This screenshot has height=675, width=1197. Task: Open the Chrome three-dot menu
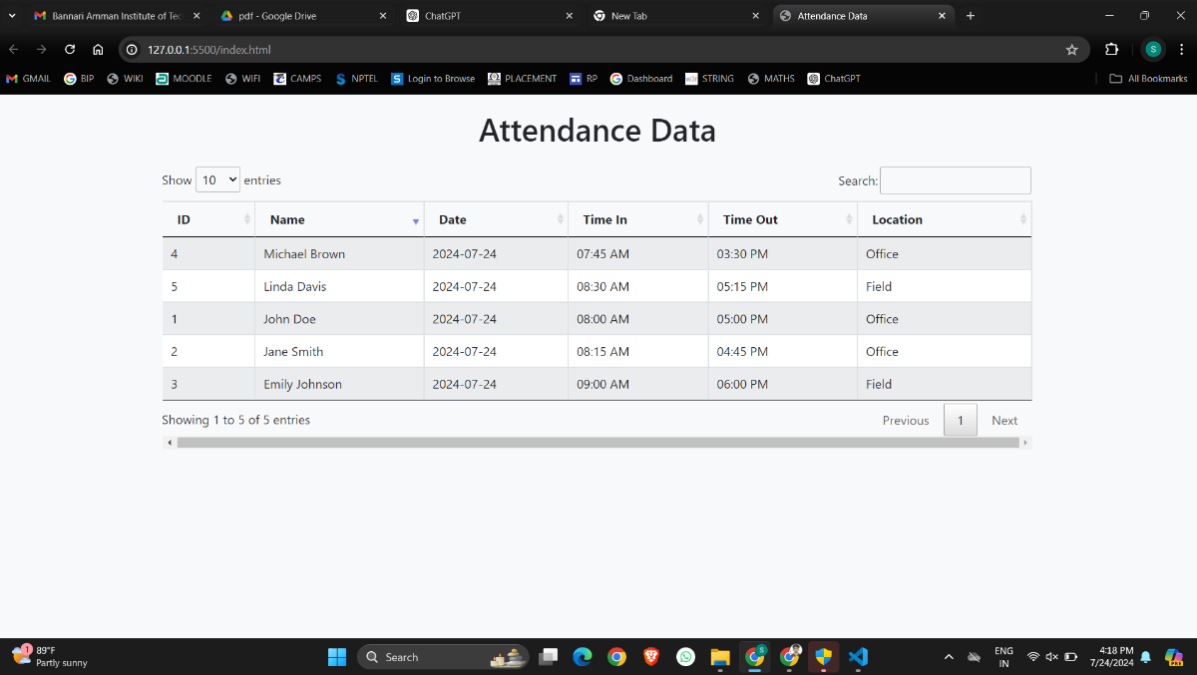pyautogui.click(x=1182, y=50)
